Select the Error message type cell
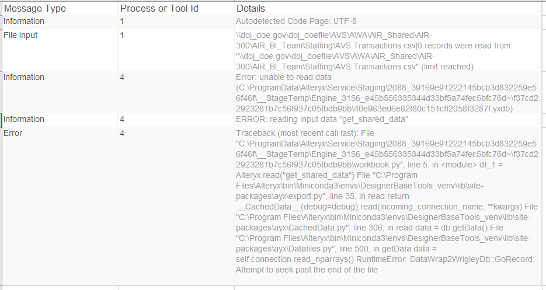 click(x=13, y=134)
